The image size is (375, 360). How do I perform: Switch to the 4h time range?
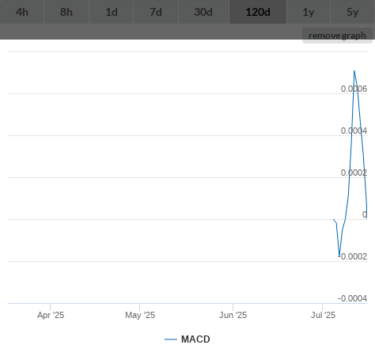point(22,12)
